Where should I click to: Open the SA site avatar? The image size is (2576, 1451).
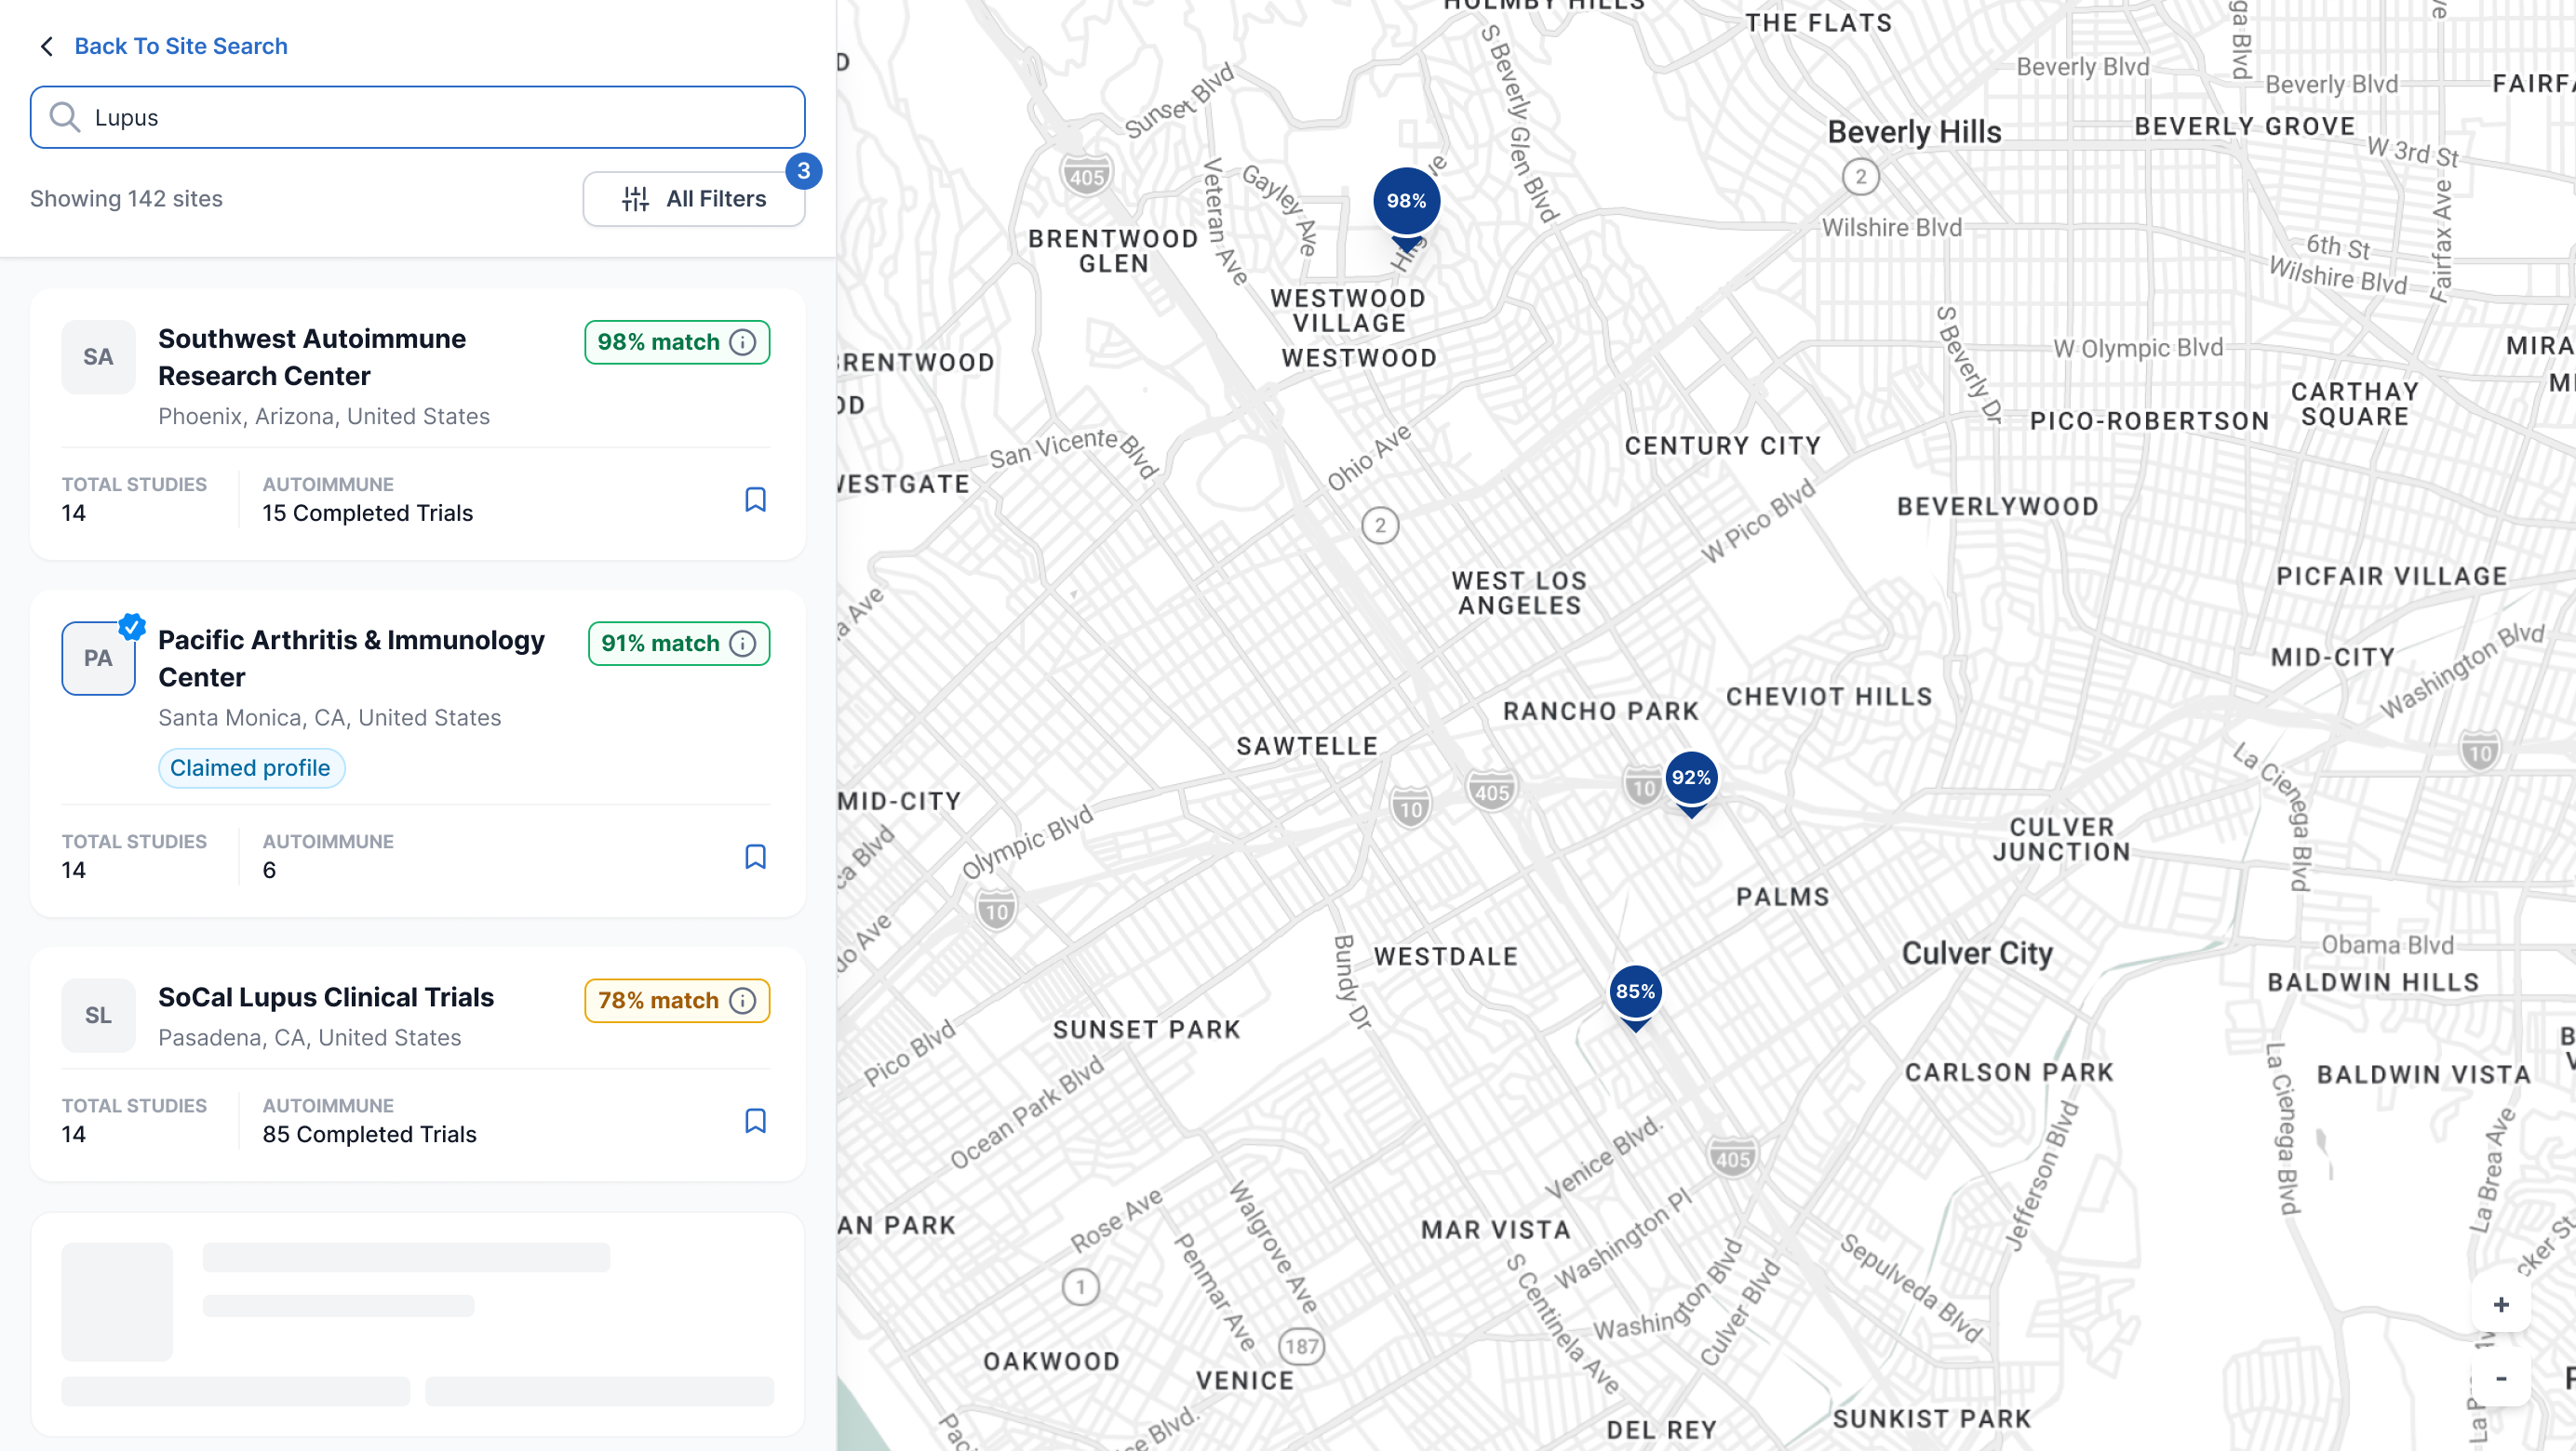98,357
